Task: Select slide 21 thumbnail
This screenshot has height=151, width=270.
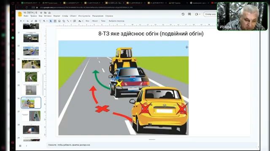Action: 31,38
